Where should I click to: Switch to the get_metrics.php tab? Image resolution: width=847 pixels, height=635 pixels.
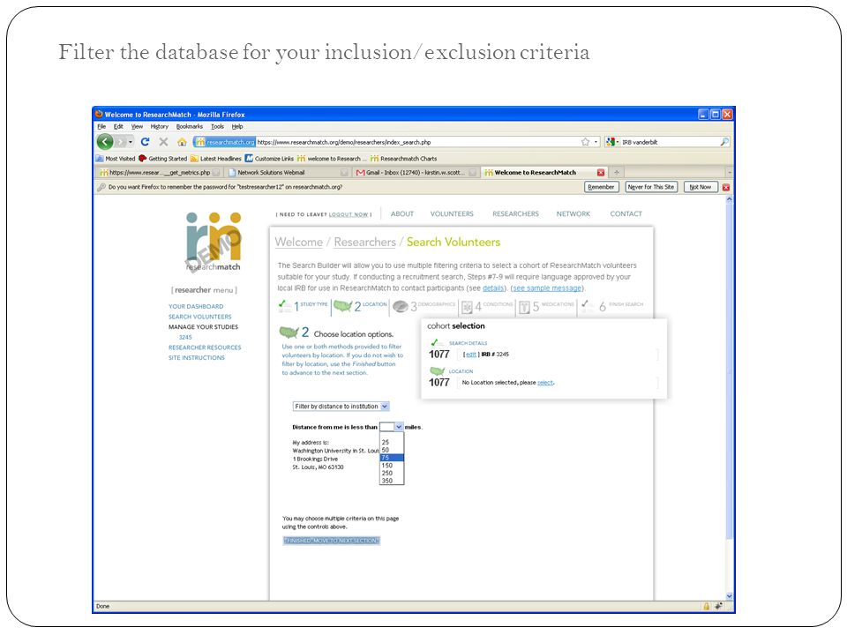point(160,173)
